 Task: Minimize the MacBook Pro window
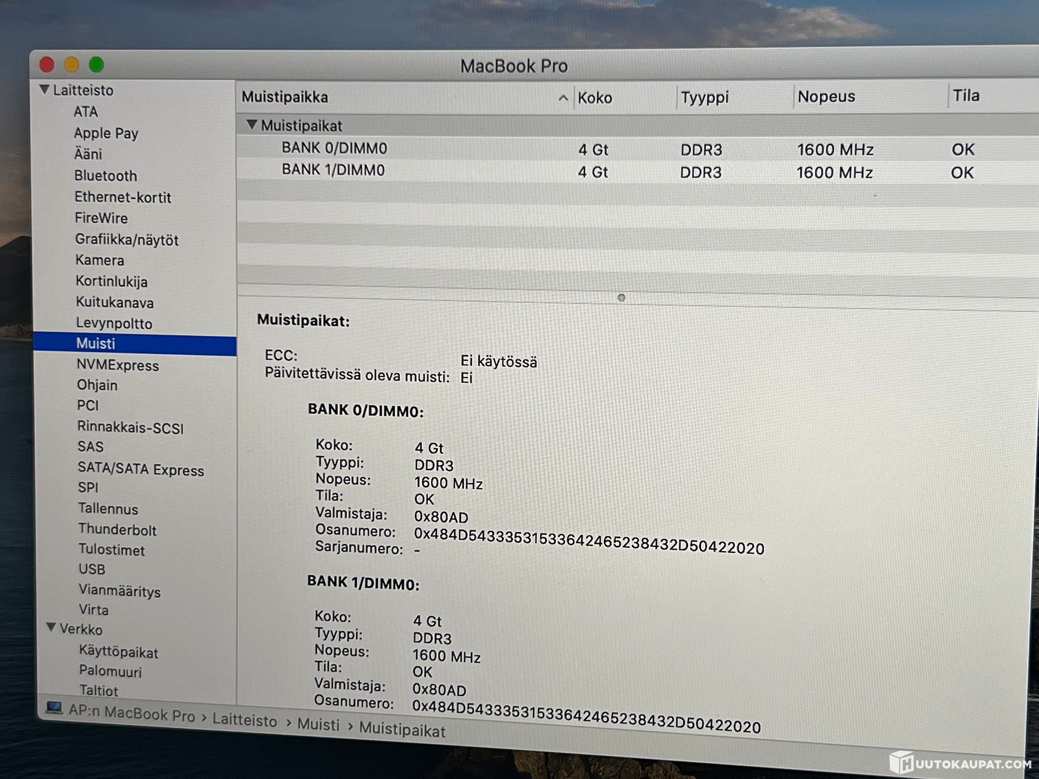[72, 64]
